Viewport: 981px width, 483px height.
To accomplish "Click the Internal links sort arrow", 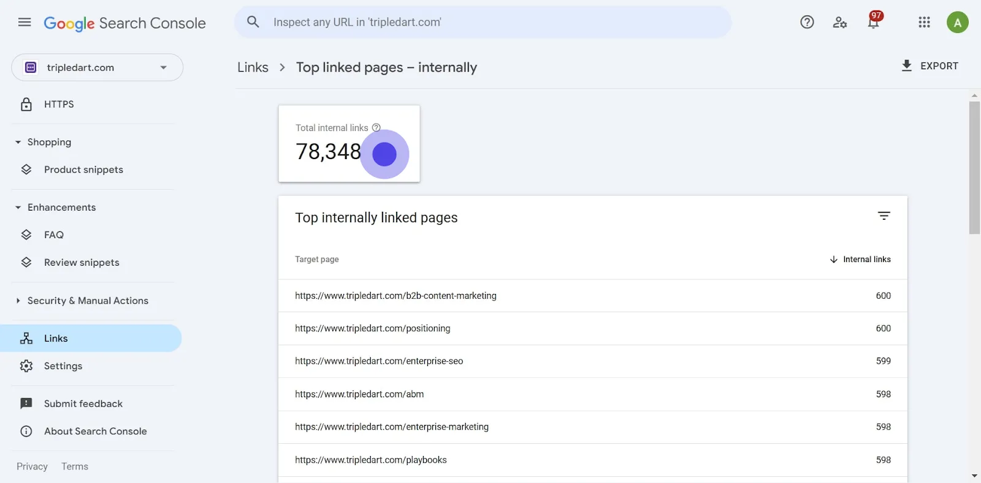I will [x=833, y=260].
